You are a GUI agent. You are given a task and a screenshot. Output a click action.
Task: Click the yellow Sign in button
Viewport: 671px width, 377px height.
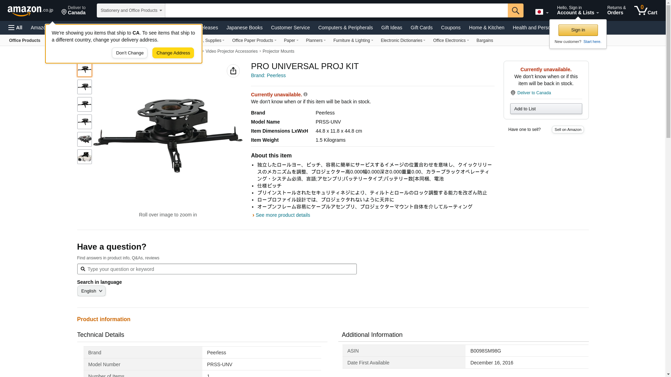click(x=578, y=30)
